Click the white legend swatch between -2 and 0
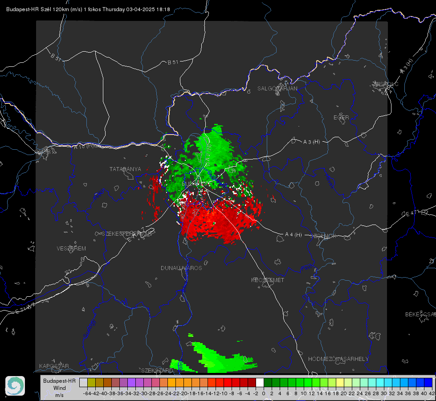This screenshot has height=401, width=436. tap(260, 382)
